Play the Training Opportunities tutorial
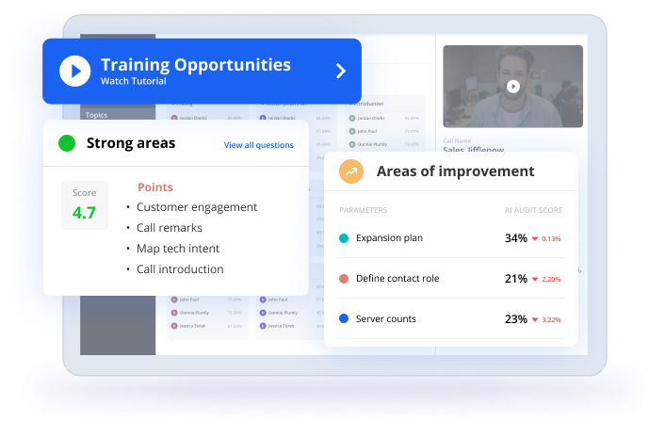Viewport: 665px width, 422px height. point(74,71)
